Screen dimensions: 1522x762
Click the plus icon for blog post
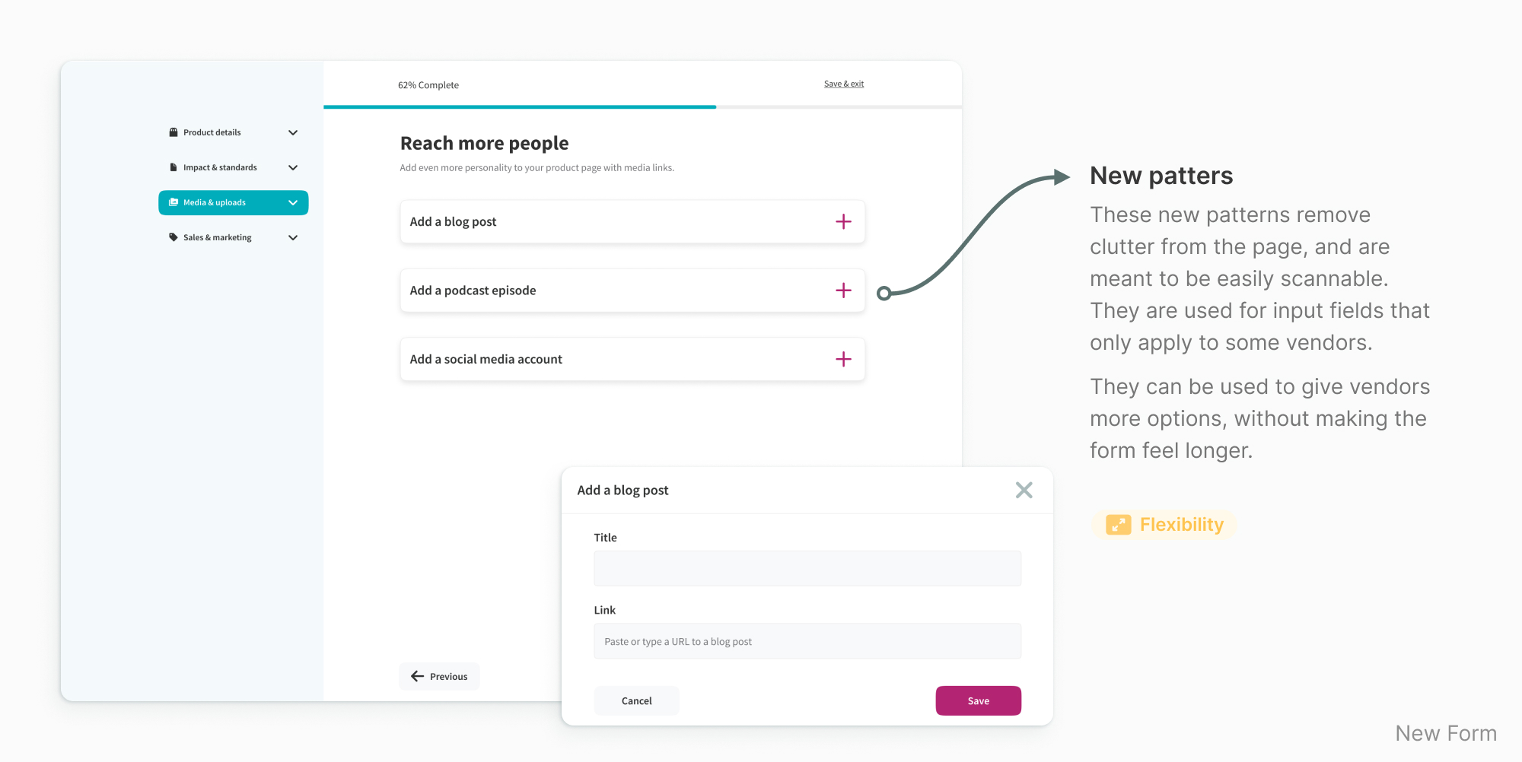[843, 222]
